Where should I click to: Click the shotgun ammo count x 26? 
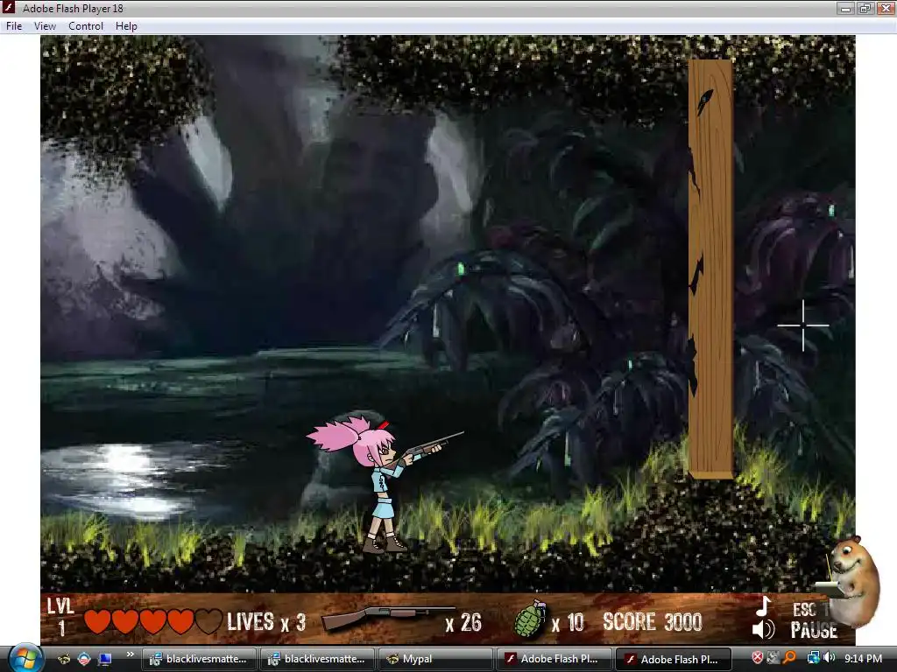(463, 623)
